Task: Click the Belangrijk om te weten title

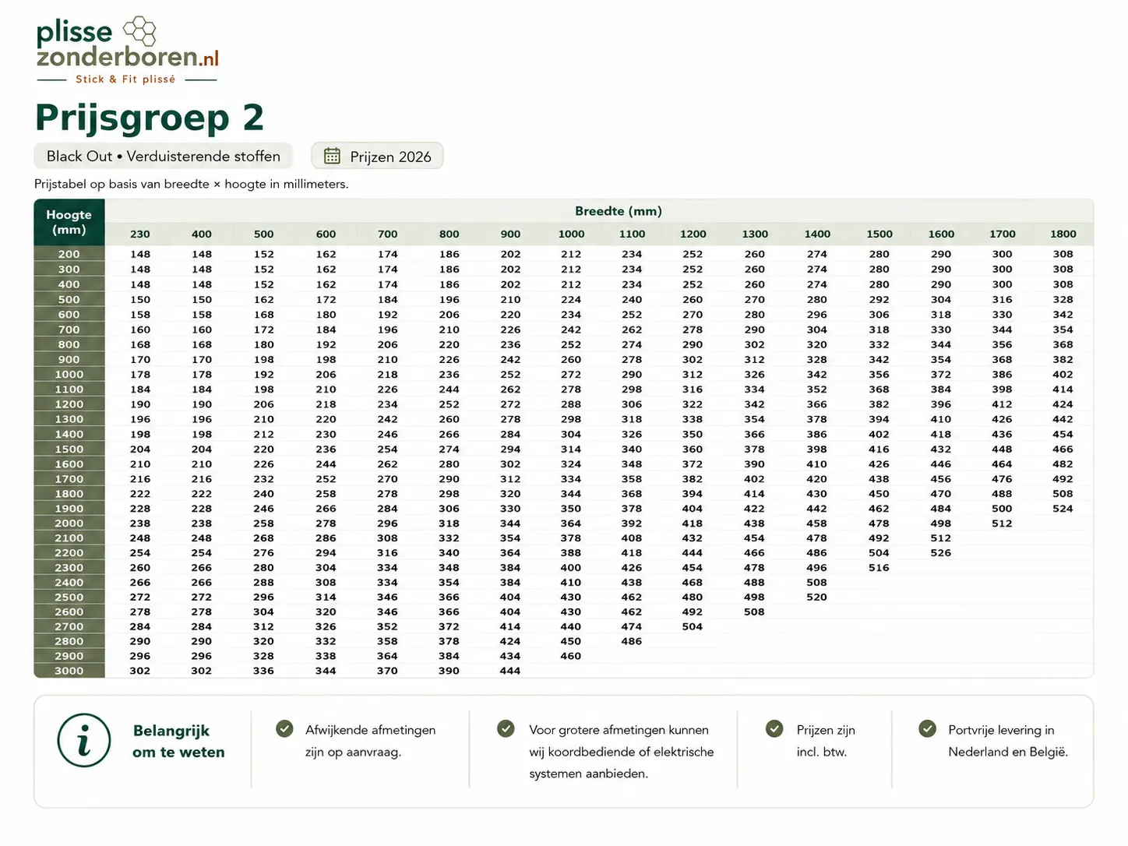Action: point(178,741)
